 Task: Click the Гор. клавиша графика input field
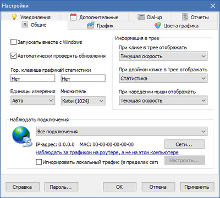(x=33, y=78)
